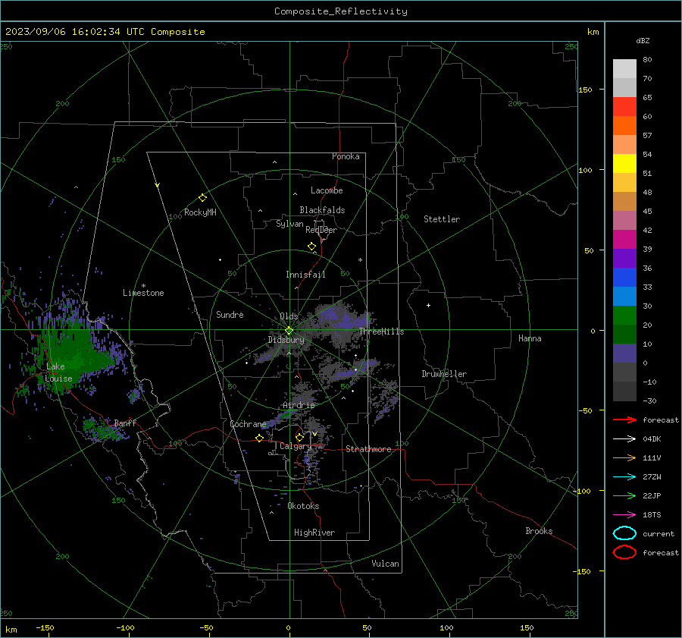
Task: Click the Brooks label
Action: pos(539,531)
